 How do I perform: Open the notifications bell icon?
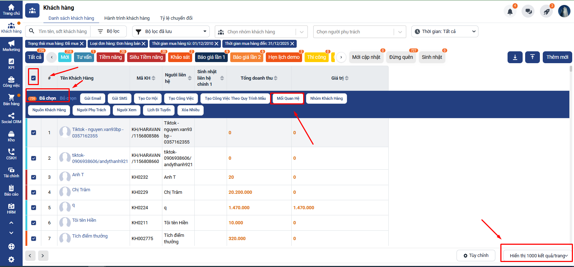pos(510,11)
